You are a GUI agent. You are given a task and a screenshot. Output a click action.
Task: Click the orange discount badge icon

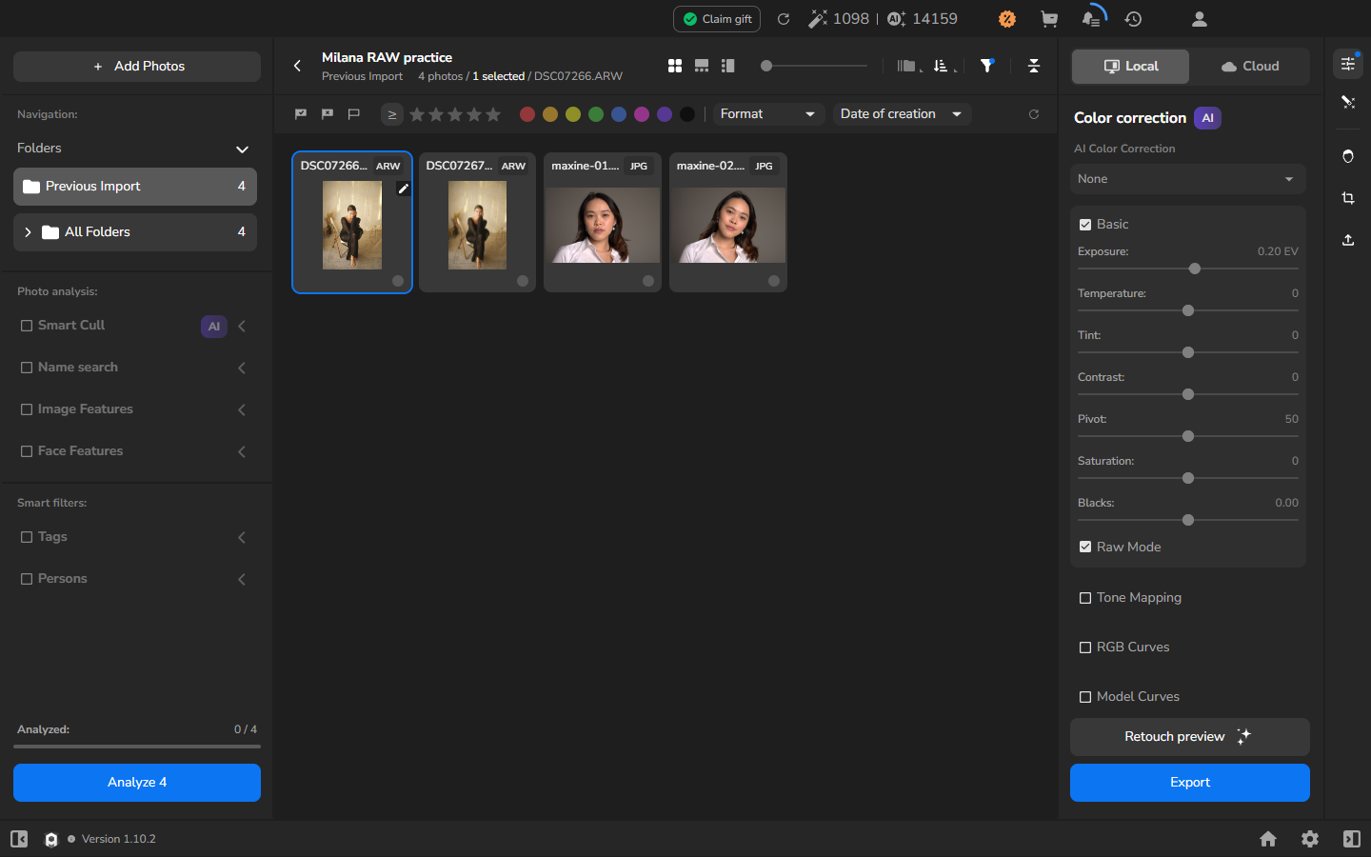click(x=1007, y=19)
